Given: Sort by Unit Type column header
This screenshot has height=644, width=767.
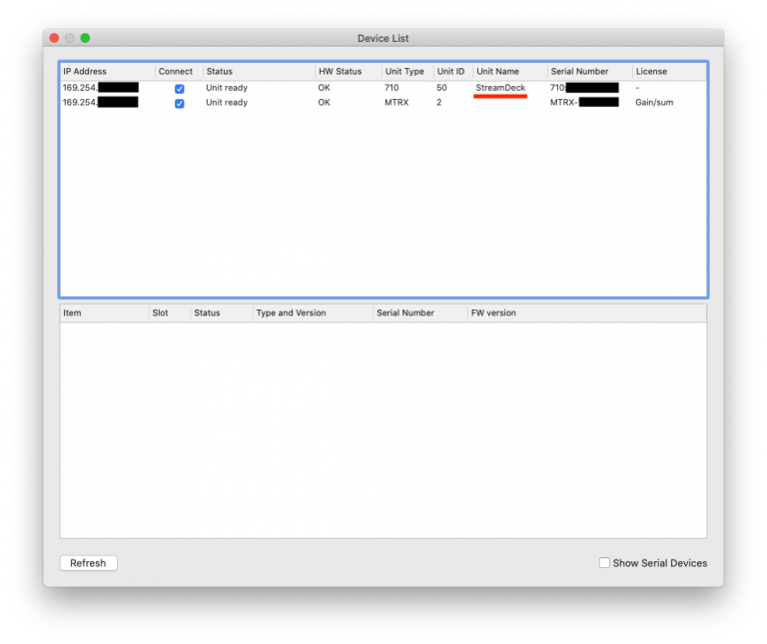Looking at the screenshot, I should (x=406, y=72).
